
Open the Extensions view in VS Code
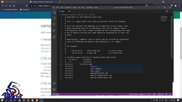[x=54, y=37]
